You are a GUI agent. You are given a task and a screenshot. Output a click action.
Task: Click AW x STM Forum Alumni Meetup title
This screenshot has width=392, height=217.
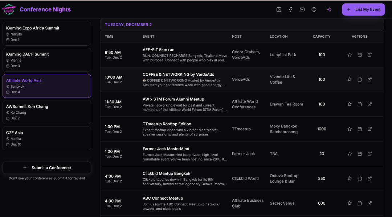pyautogui.click(x=173, y=99)
